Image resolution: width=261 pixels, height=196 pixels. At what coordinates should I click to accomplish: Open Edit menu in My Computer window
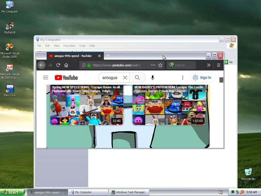point(47,46)
